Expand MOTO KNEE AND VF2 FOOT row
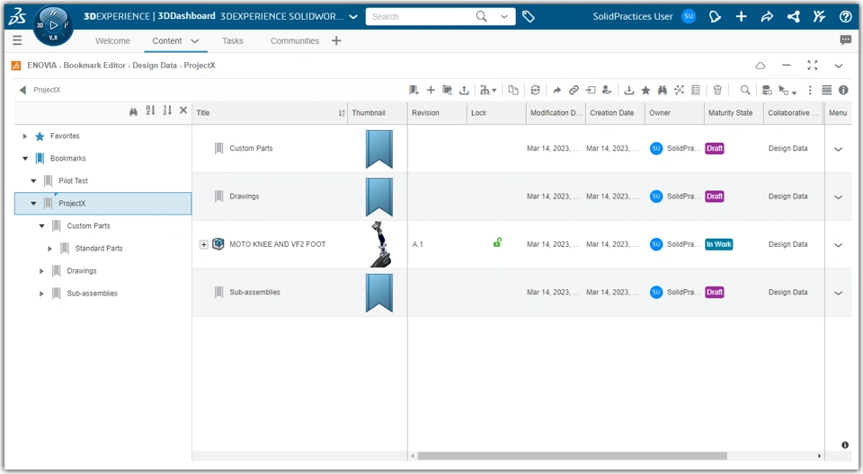 (204, 245)
